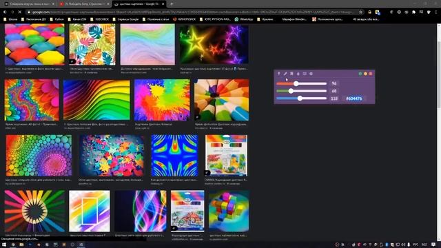Open the tropical leaves pattern image
Screen dimensions: 441x248
[x=92, y=44]
